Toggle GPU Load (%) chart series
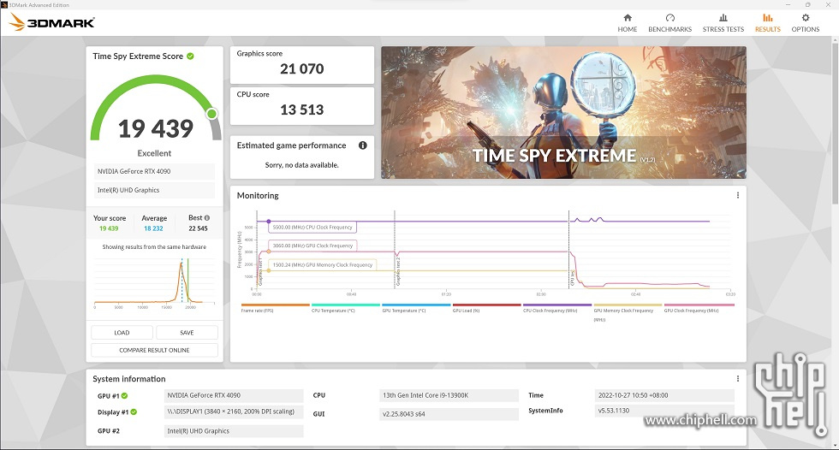 click(x=486, y=308)
